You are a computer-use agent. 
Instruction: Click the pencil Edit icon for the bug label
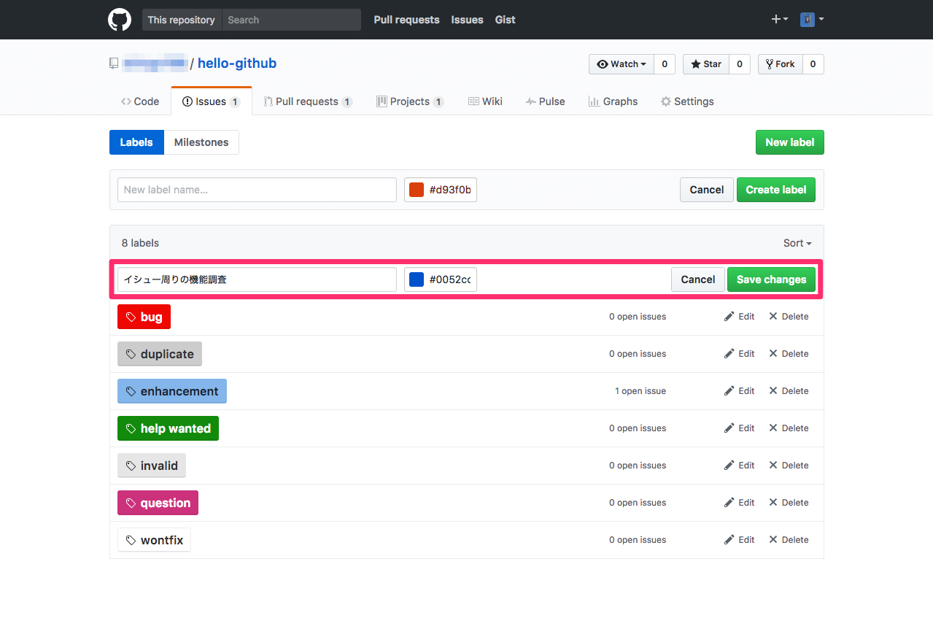tap(728, 316)
